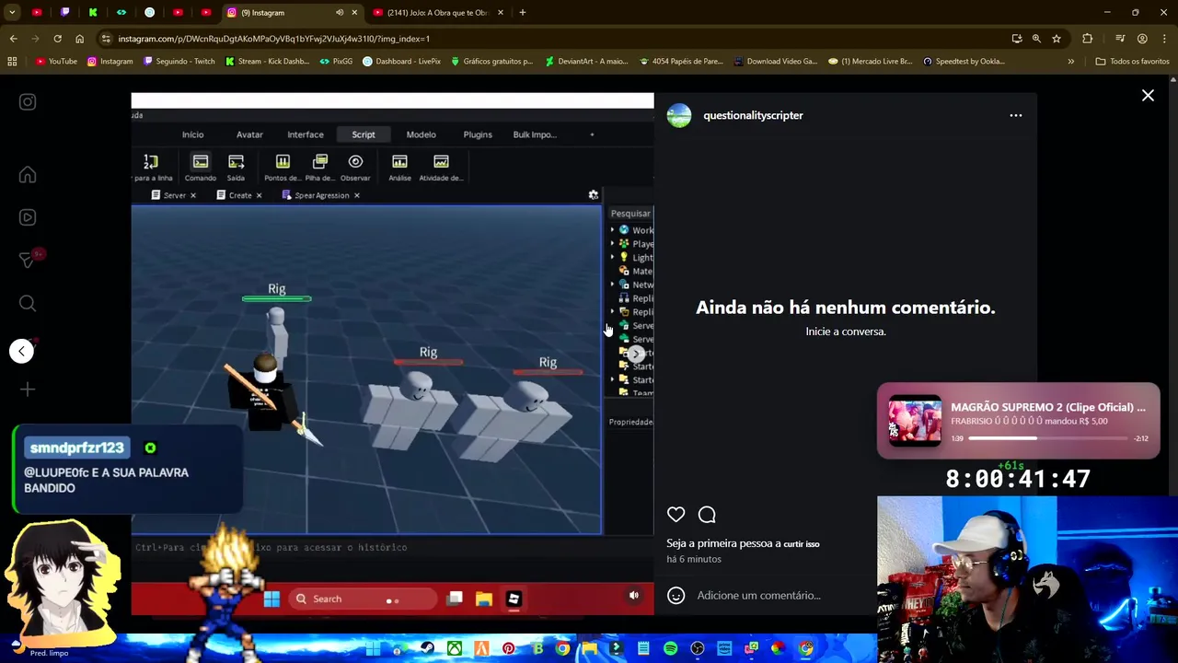1178x663 pixels.
Task: Open the post's more options menu
Action: pyautogui.click(x=1016, y=115)
